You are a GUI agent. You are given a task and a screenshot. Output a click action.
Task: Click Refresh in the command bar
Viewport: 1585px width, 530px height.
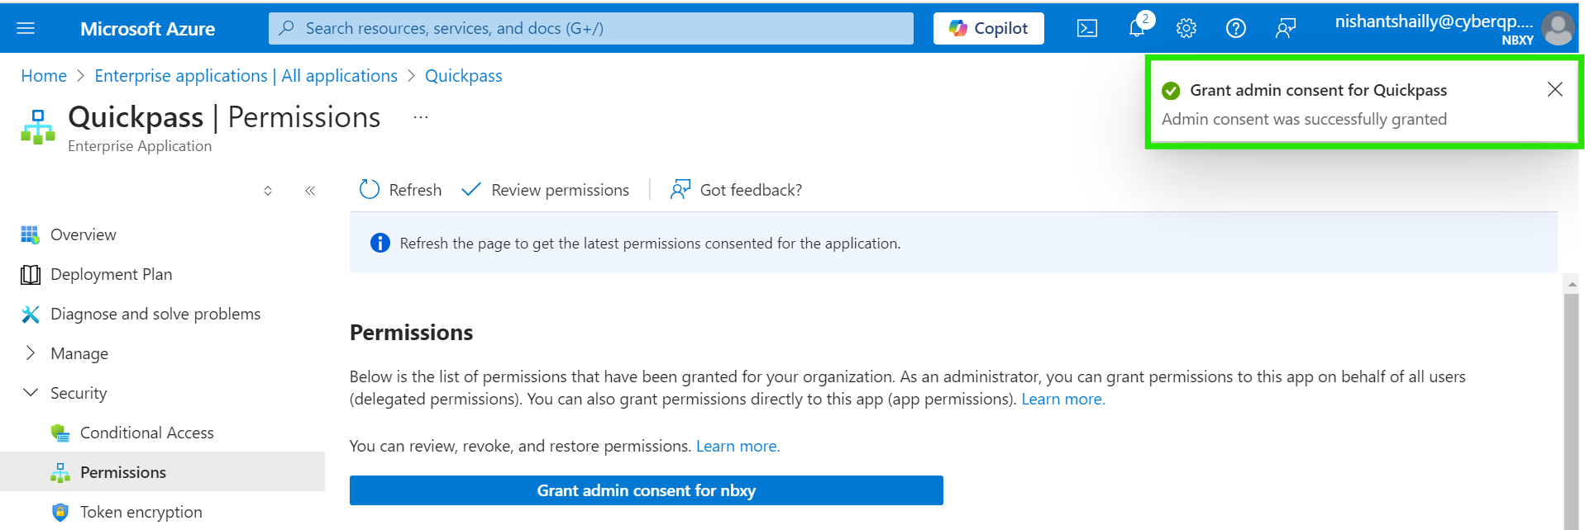(400, 190)
